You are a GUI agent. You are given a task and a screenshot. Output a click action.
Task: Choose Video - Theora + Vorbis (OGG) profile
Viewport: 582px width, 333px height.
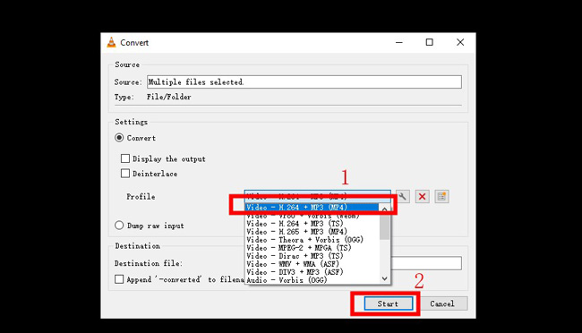(x=312, y=240)
